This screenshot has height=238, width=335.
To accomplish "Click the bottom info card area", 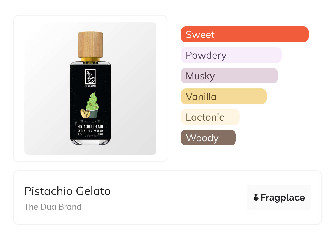I will (x=167, y=198).
